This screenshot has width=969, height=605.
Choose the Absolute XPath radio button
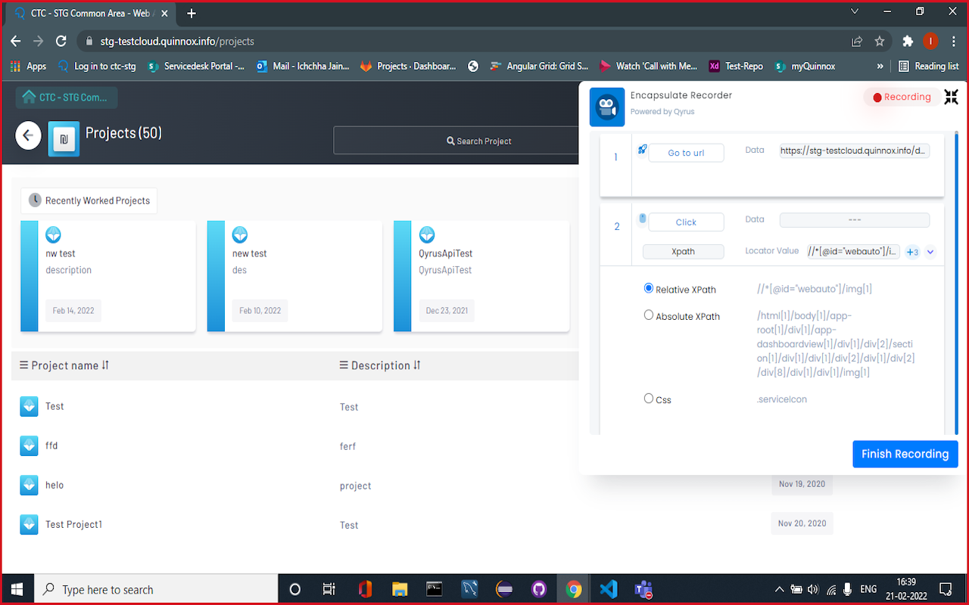649,315
